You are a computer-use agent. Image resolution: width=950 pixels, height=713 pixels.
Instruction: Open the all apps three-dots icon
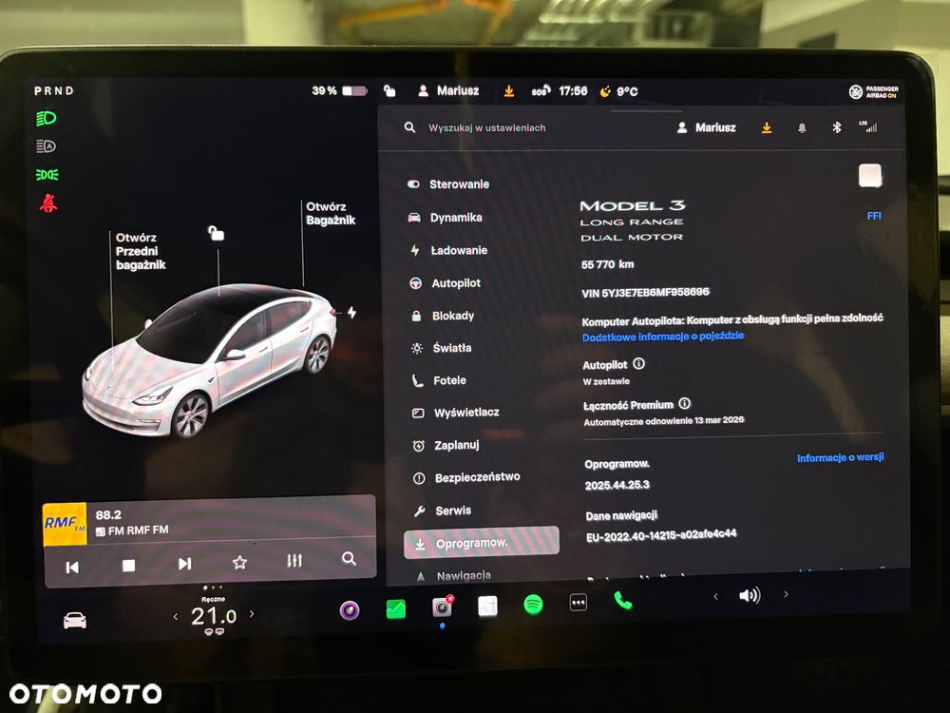[579, 603]
